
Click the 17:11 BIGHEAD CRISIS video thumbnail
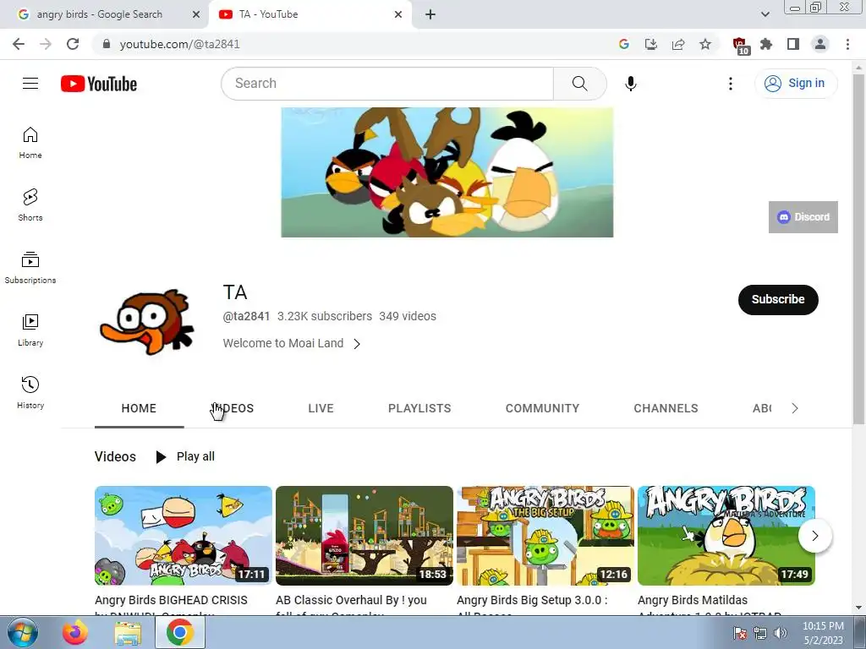pyautogui.click(x=184, y=535)
